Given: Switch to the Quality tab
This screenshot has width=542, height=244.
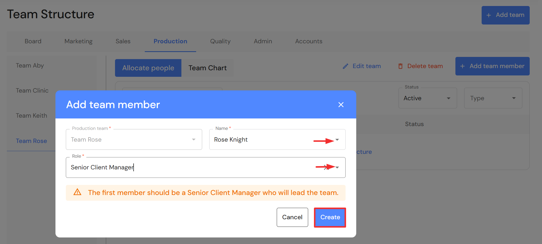Looking at the screenshot, I should pyautogui.click(x=220, y=41).
